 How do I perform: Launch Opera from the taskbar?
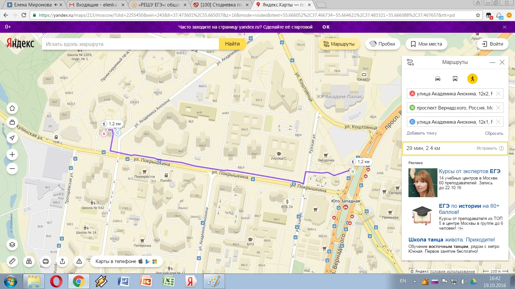click(x=56, y=282)
